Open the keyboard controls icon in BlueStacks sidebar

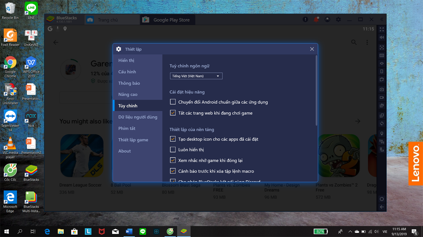[382, 55]
